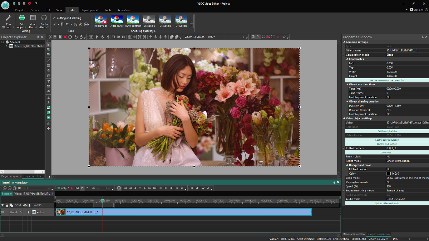Click the Undo arrow in the editor toolbar
The width and height of the screenshot is (429, 241).
click(x=76, y=37)
